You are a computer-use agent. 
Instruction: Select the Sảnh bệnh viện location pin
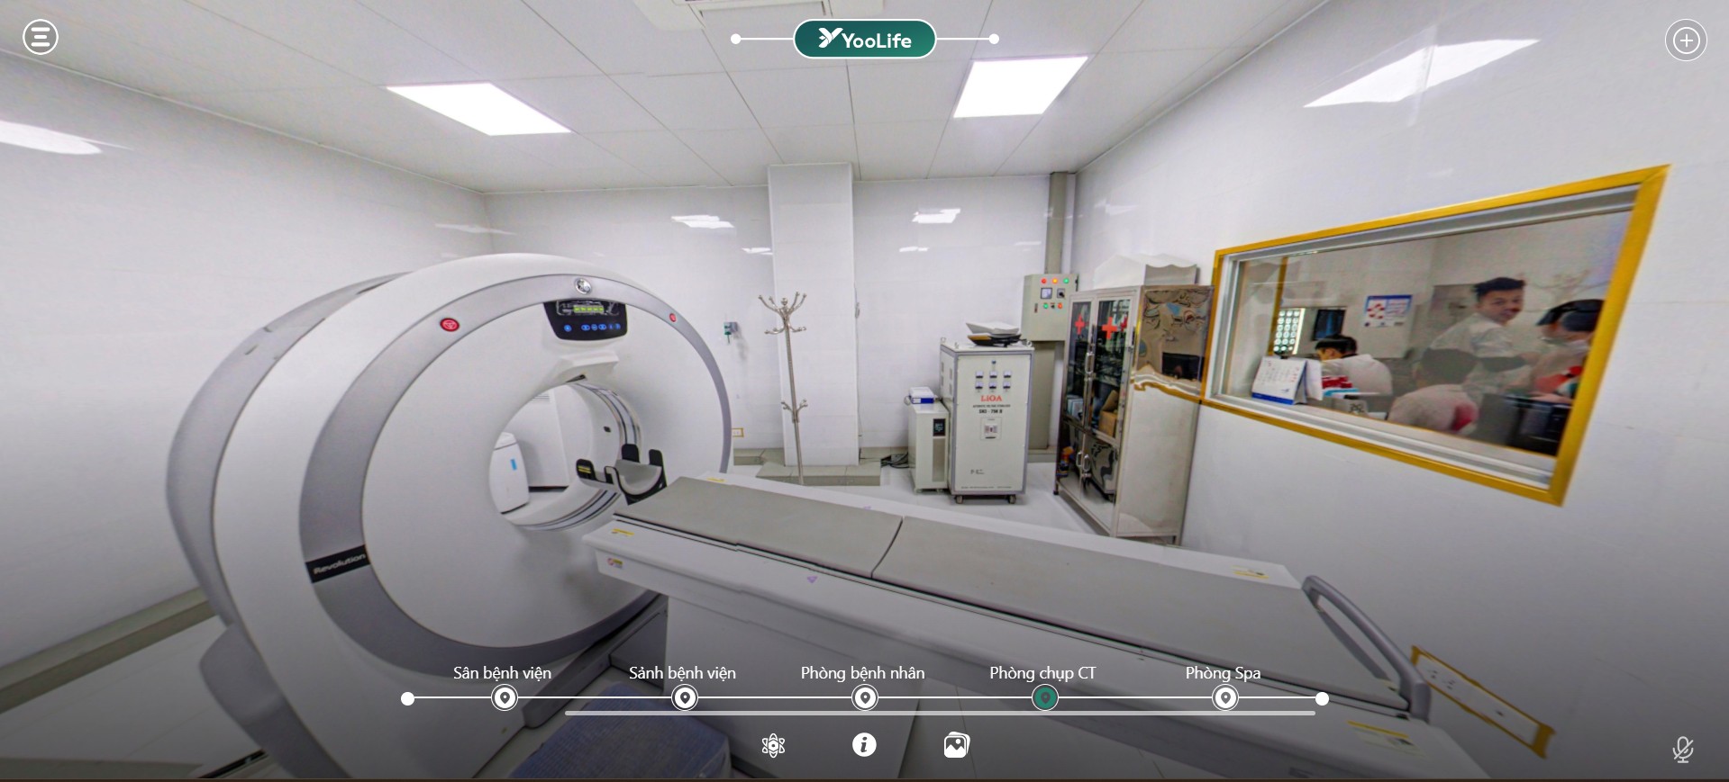(x=685, y=698)
